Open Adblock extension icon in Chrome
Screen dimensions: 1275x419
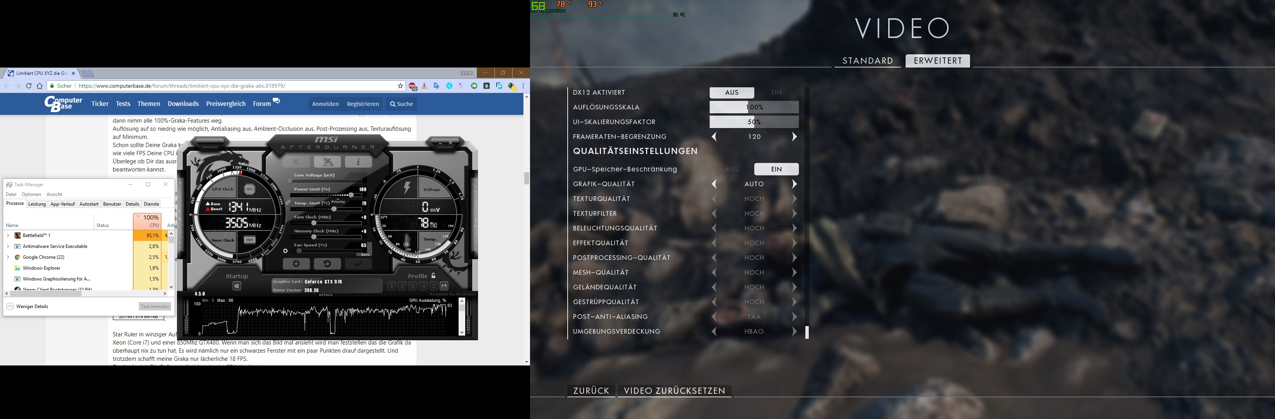coord(413,86)
